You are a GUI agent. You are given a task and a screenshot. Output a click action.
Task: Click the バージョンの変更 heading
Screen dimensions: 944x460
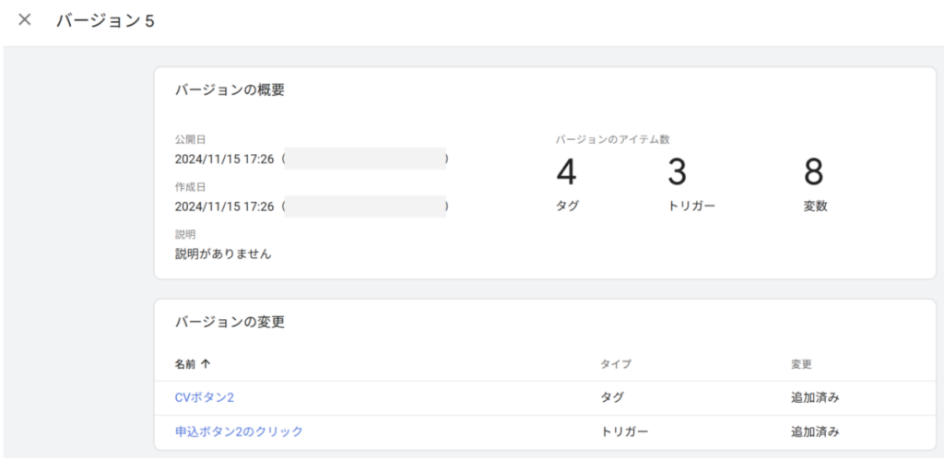point(230,323)
